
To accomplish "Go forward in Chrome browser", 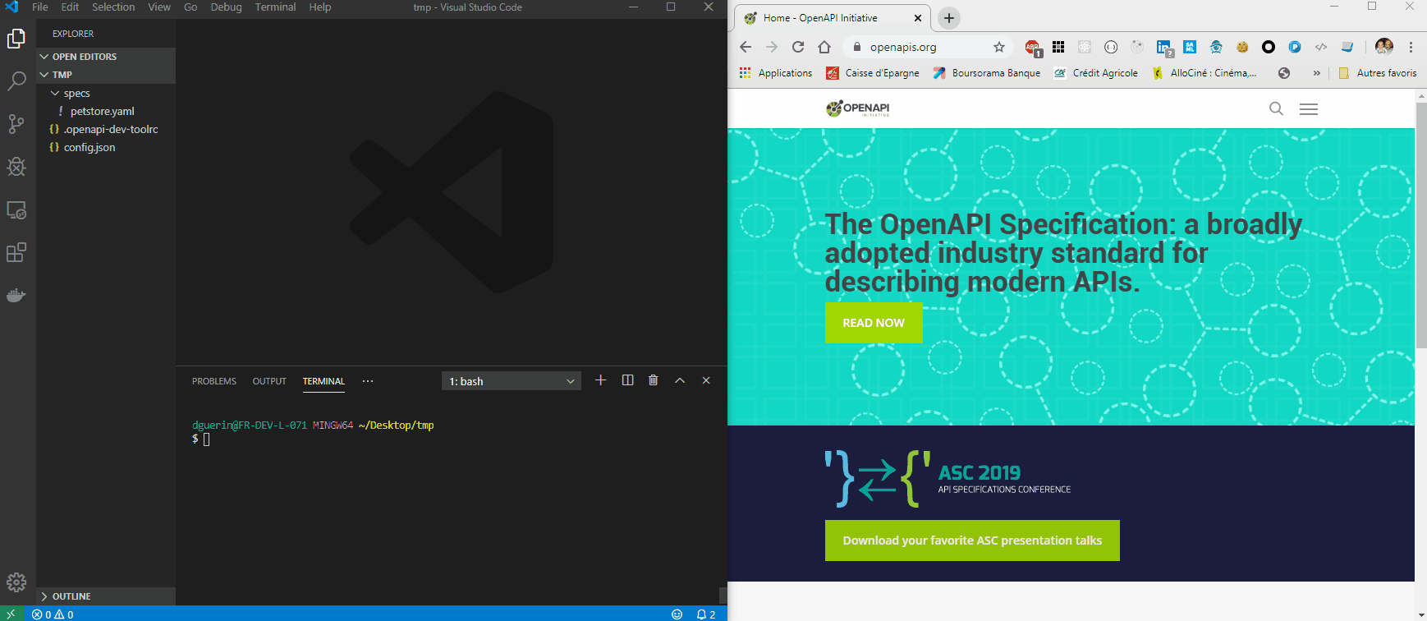I will coord(772,47).
